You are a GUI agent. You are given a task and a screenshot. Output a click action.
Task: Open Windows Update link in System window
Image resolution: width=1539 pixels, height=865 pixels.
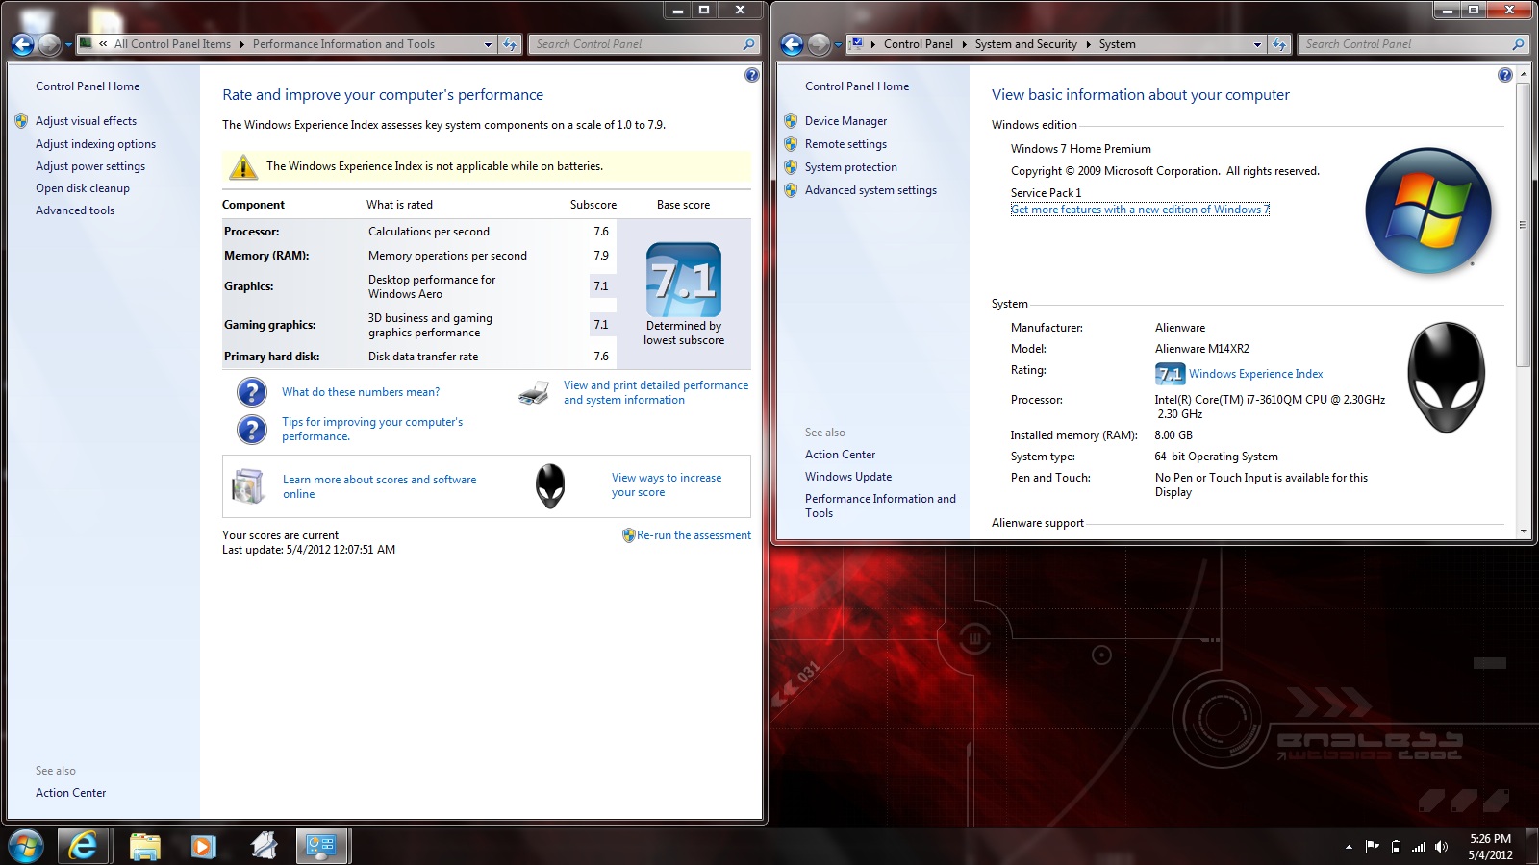pyautogui.click(x=848, y=477)
